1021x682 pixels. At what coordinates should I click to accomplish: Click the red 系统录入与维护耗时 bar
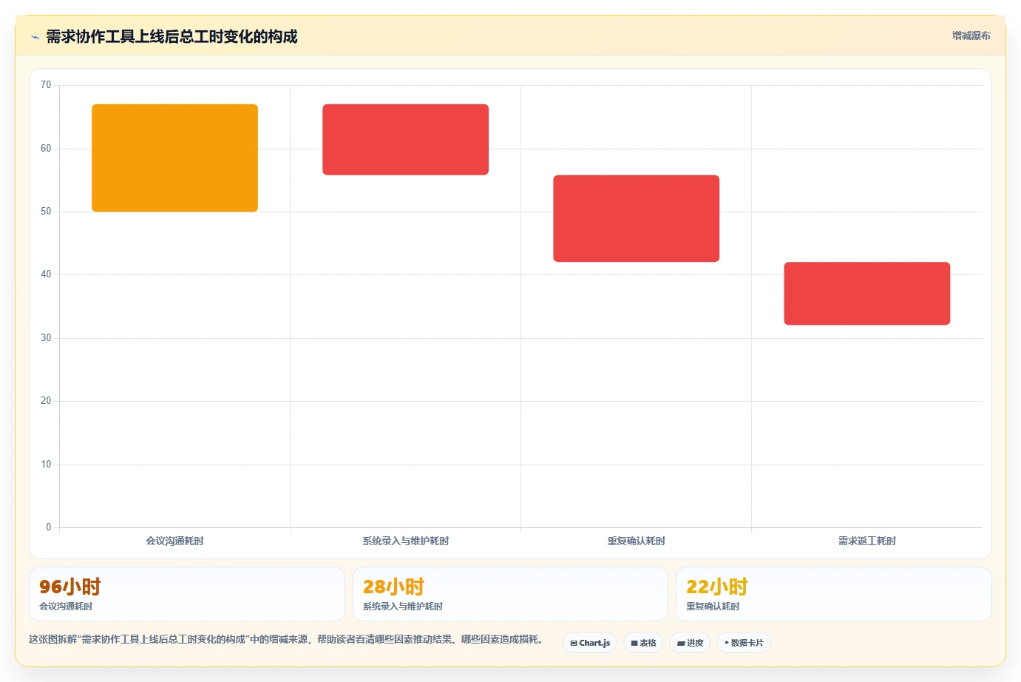405,140
